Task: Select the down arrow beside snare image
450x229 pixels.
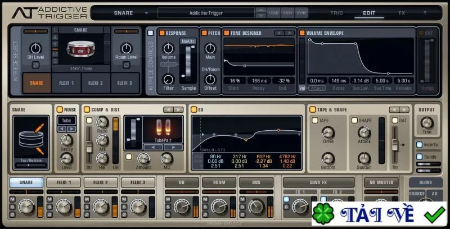Action: pyautogui.click(x=55, y=44)
